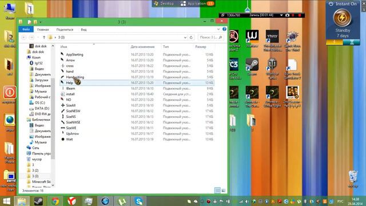Click the Explorer help question mark icon

tap(224, 29)
